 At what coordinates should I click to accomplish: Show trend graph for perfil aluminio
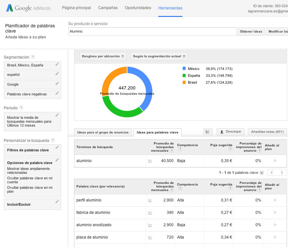(x=150, y=200)
